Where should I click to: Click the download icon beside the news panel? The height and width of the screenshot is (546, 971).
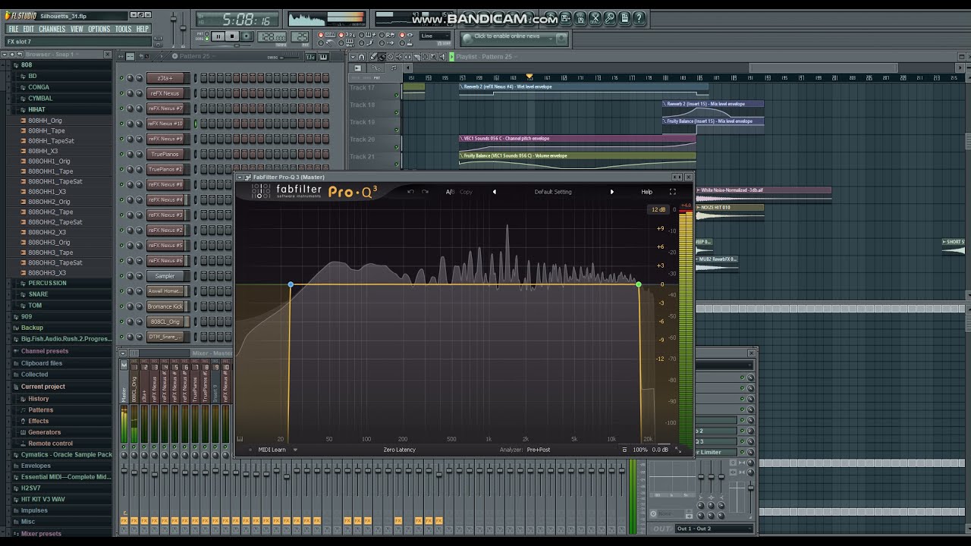pyautogui.click(x=561, y=38)
